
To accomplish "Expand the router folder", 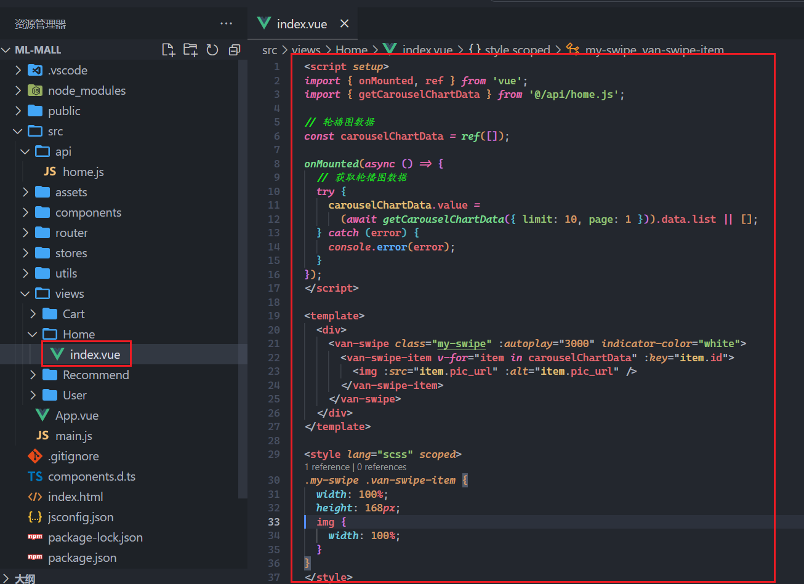I will point(25,233).
